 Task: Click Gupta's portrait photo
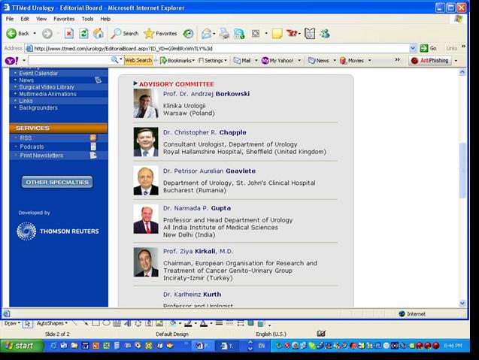(146, 219)
